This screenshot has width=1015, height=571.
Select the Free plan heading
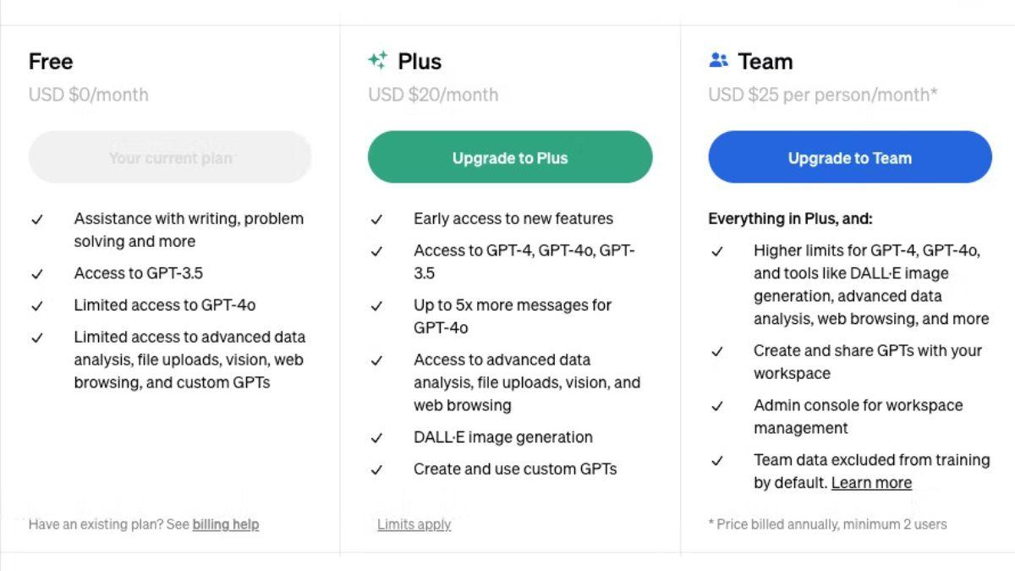tap(51, 61)
